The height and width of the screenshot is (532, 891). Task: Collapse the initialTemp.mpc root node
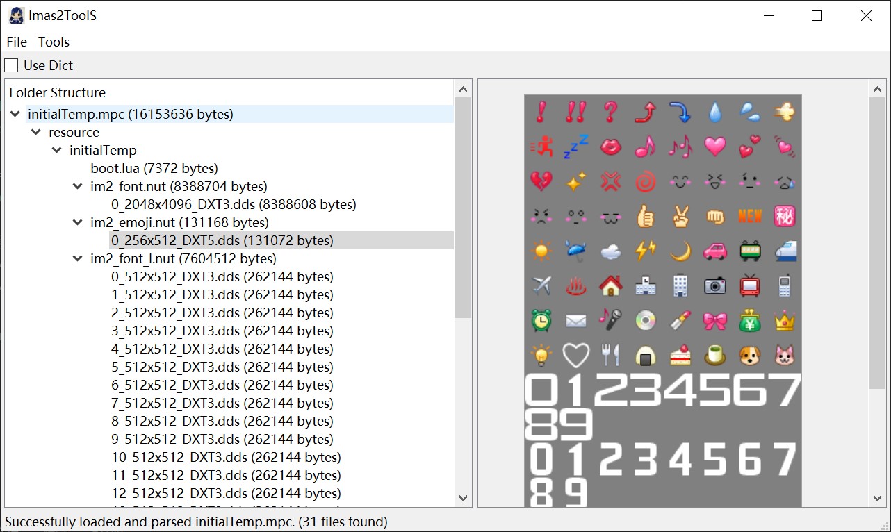pyautogui.click(x=15, y=114)
